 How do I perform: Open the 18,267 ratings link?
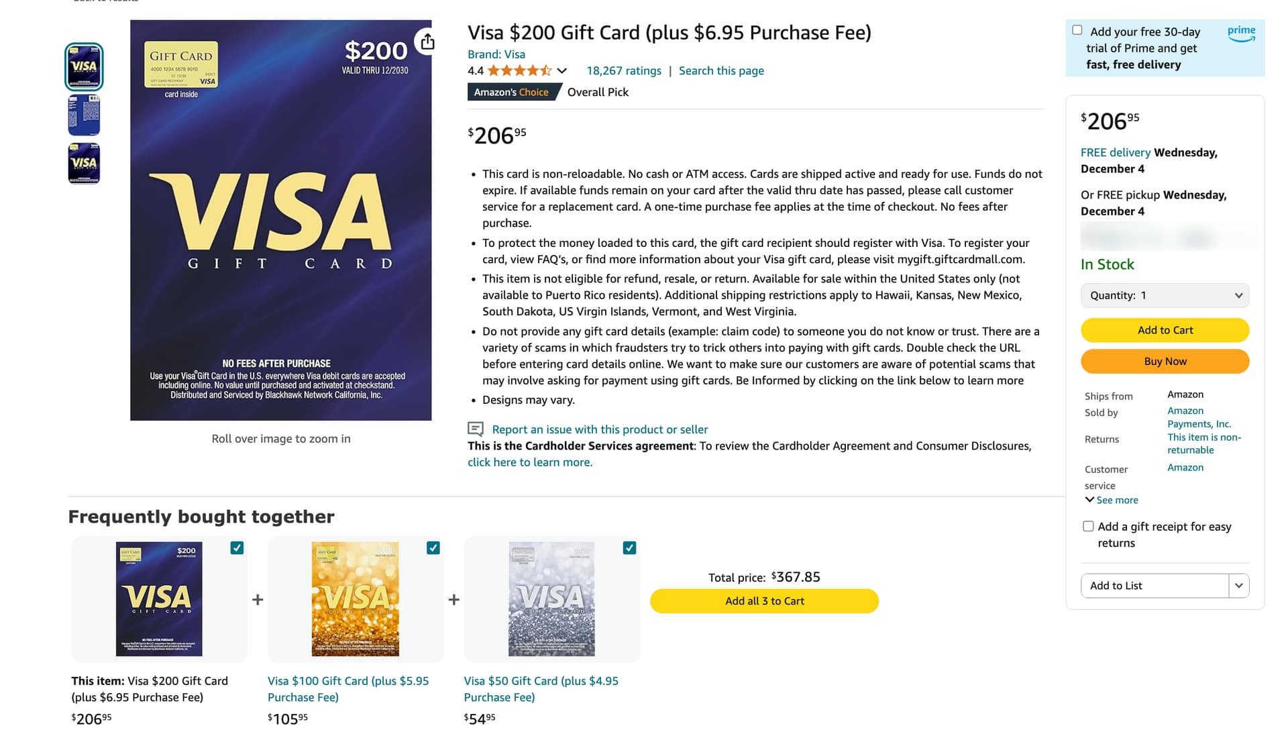pos(624,71)
